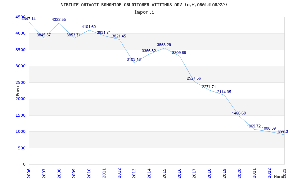Click the y-axis tick 1500
Image resolution: width=288 pixels, height=180 pixels.
(x=21, y=115)
